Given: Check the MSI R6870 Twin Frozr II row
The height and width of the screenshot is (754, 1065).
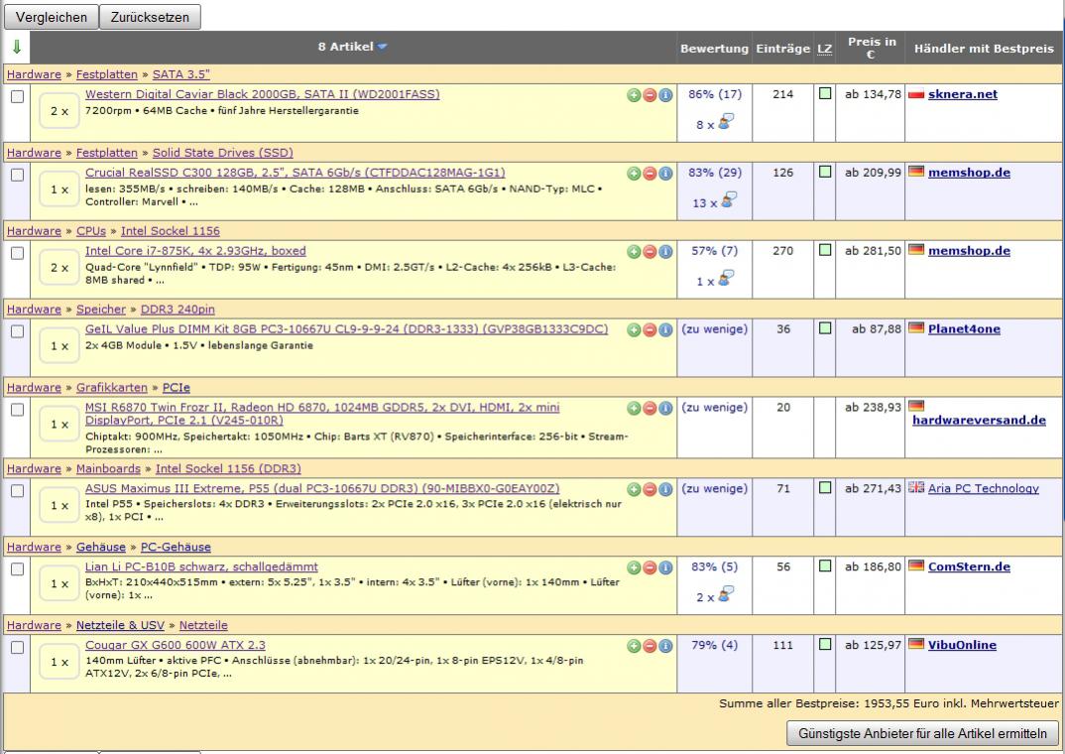Looking at the screenshot, I should point(17,410).
